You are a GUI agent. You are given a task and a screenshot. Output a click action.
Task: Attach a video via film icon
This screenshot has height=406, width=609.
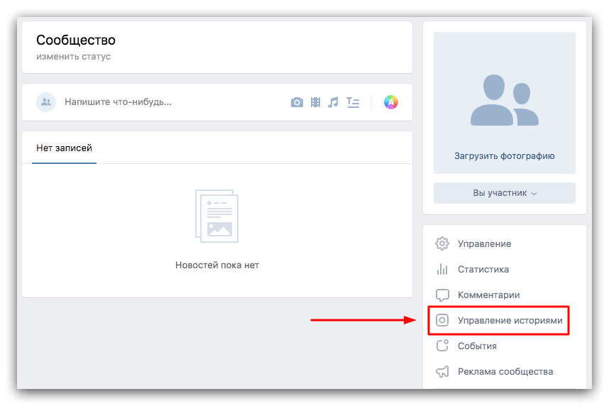(x=315, y=102)
